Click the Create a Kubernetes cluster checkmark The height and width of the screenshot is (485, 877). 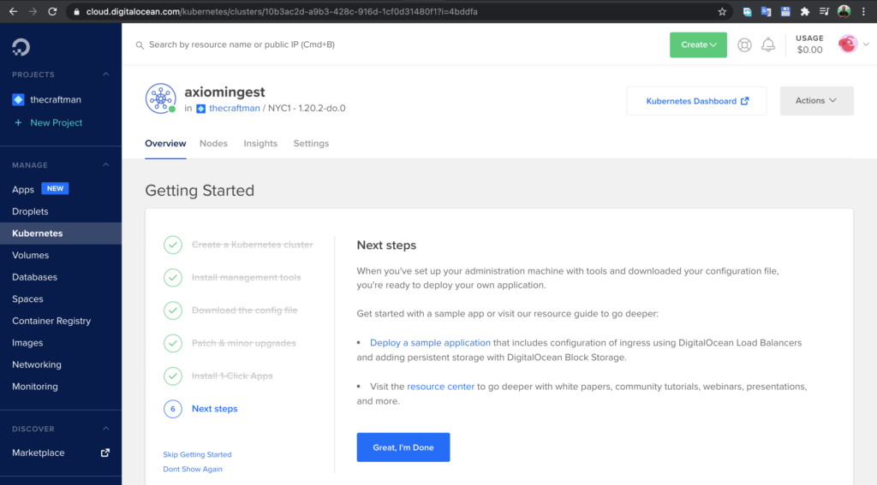(173, 245)
